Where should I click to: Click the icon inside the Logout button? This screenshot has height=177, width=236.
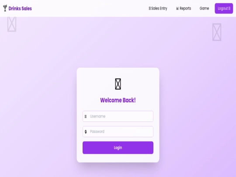click(229, 8)
